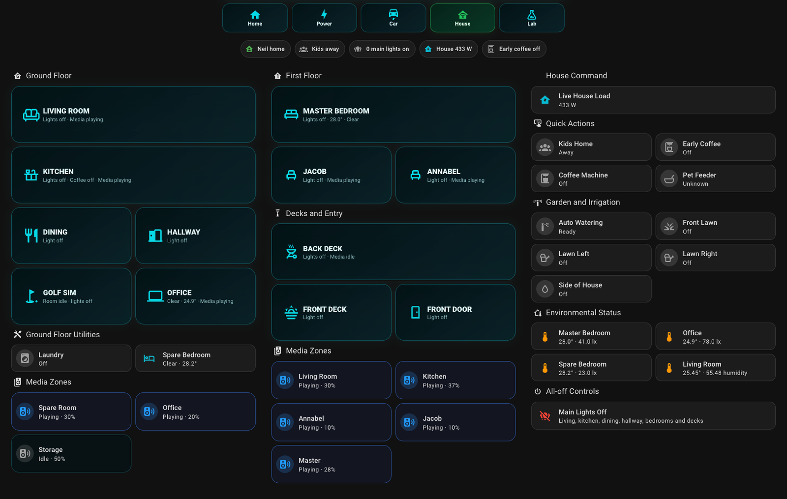Screen dimensions: 787x499
Task: Click the MASTER BEDROOM card title
Action: coord(336,111)
